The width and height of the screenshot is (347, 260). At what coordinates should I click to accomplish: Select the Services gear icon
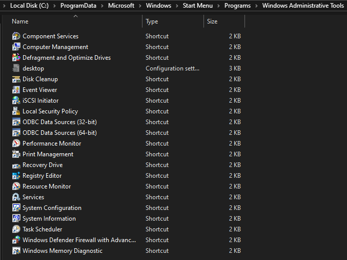(x=16, y=197)
